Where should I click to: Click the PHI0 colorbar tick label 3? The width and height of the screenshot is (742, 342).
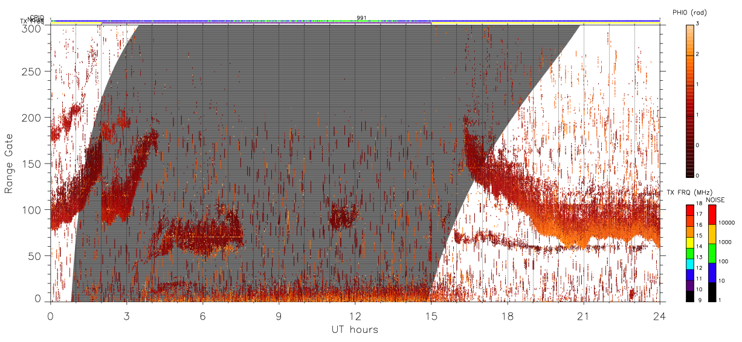698,24
